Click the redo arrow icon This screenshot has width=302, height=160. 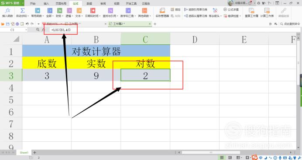32,24
